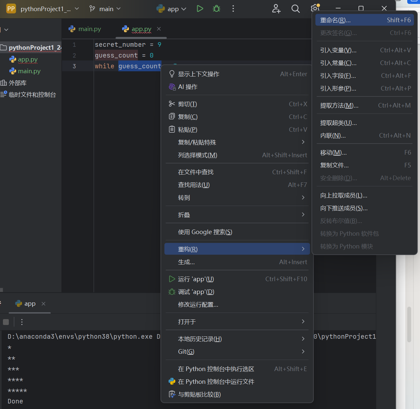Click the PP project badge icon

(x=11, y=9)
